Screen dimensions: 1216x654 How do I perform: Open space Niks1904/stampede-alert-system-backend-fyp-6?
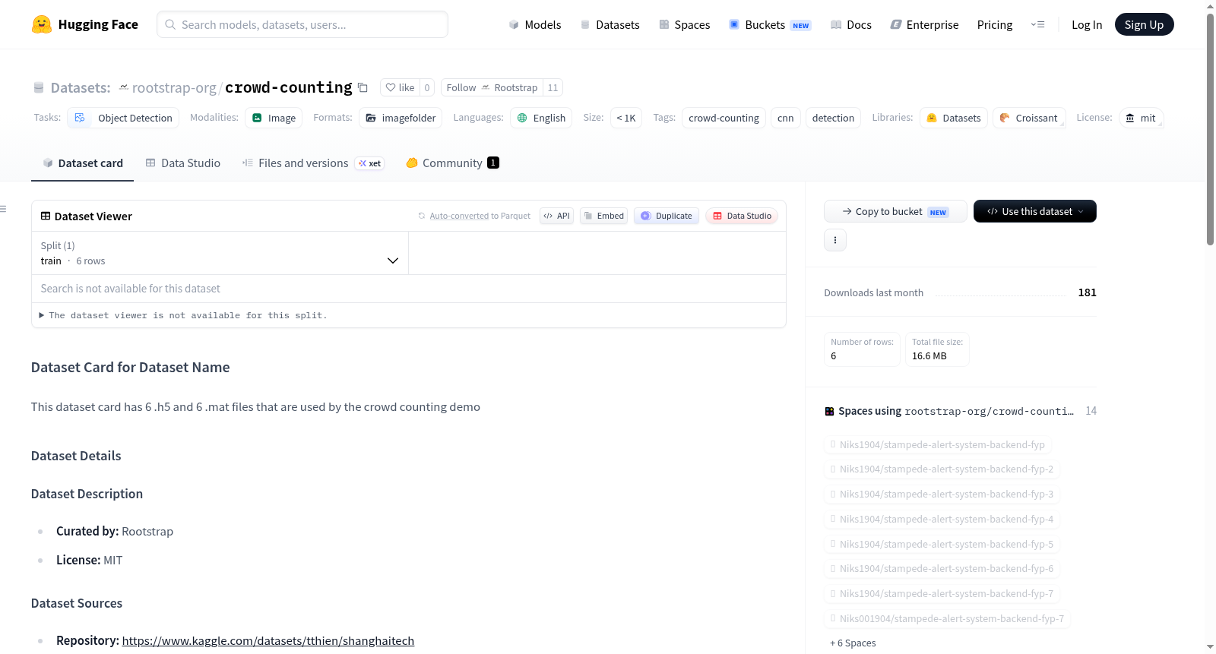coord(942,568)
